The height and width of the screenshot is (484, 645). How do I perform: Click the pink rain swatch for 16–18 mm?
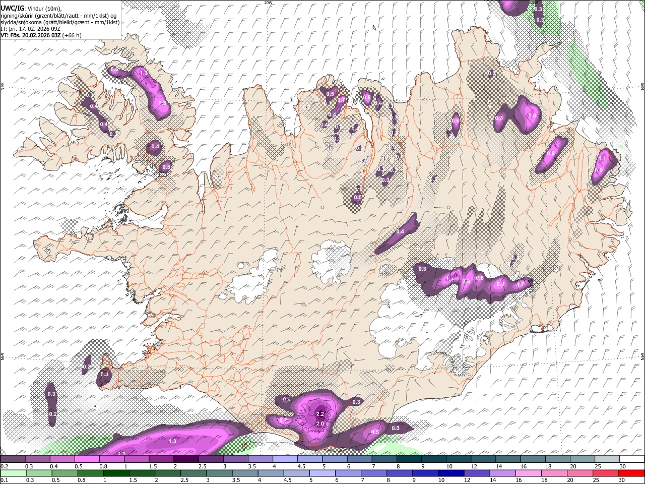click(x=528, y=473)
